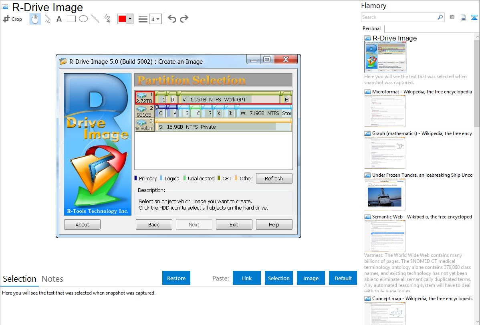Select the rectangle drawing tool

[71, 19]
